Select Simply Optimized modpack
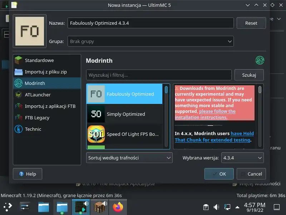 coord(124,114)
